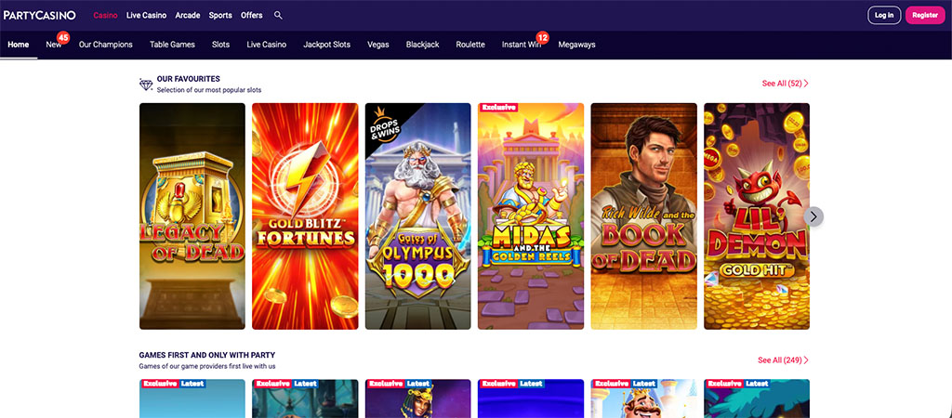This screenshot has width=952, height=418.
Task: Click the Register button
Action: (x=925, y=15)
